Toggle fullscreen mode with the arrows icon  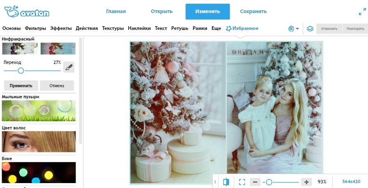click(x=362, y=11)
